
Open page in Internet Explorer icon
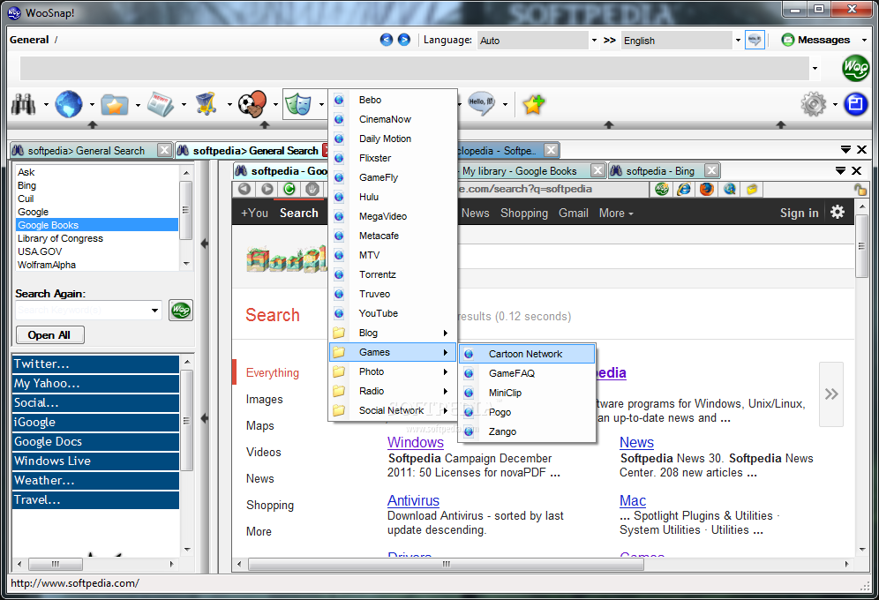tap(684, 190)
